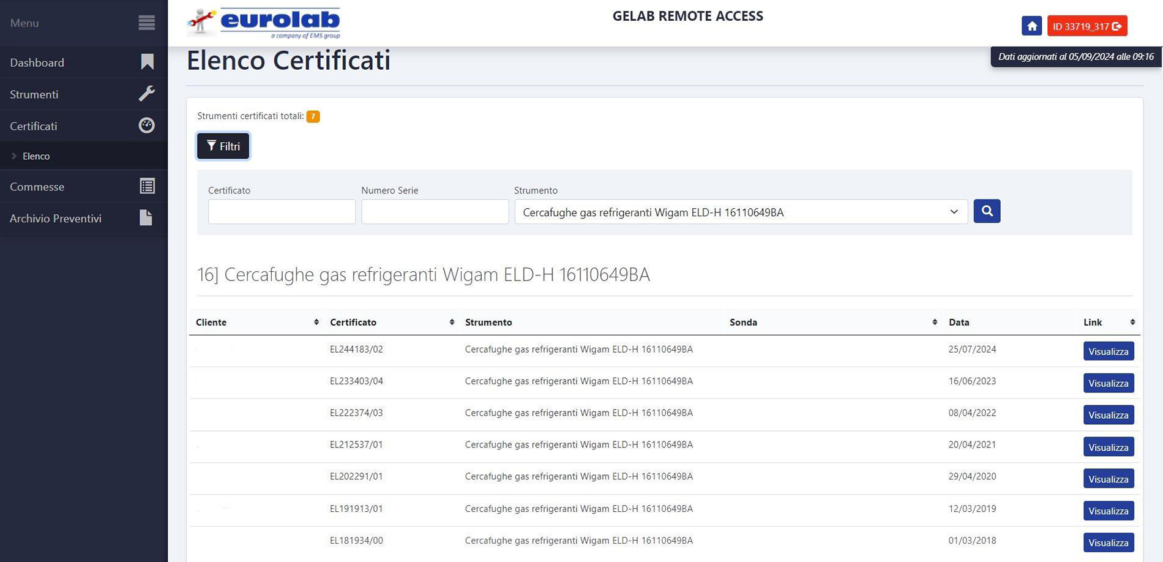
Task: Open Certificati in the sidebar
Action: (x=84, y=126)
